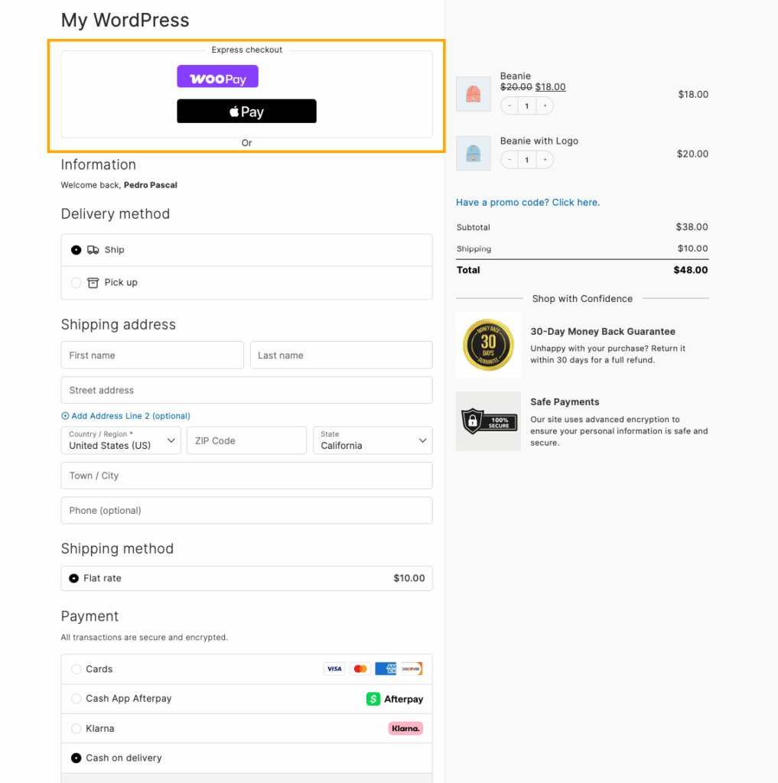The image size is (778, 783).
Task: Open the orange Beanie thumbnail
Action: 474,94
